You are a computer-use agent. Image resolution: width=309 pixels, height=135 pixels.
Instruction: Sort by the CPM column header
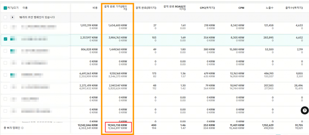241,8
